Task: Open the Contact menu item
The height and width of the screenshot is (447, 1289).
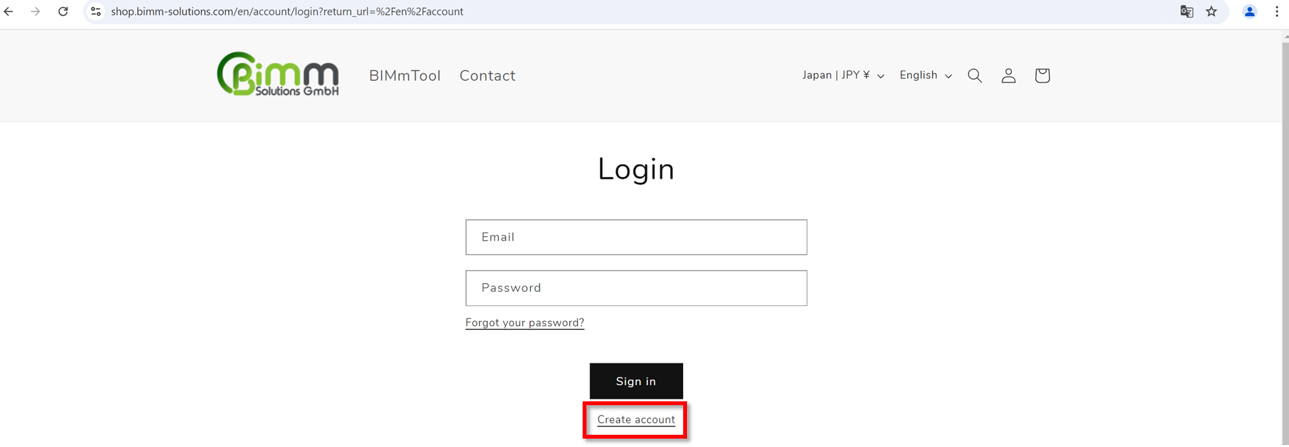Action: 487,76
